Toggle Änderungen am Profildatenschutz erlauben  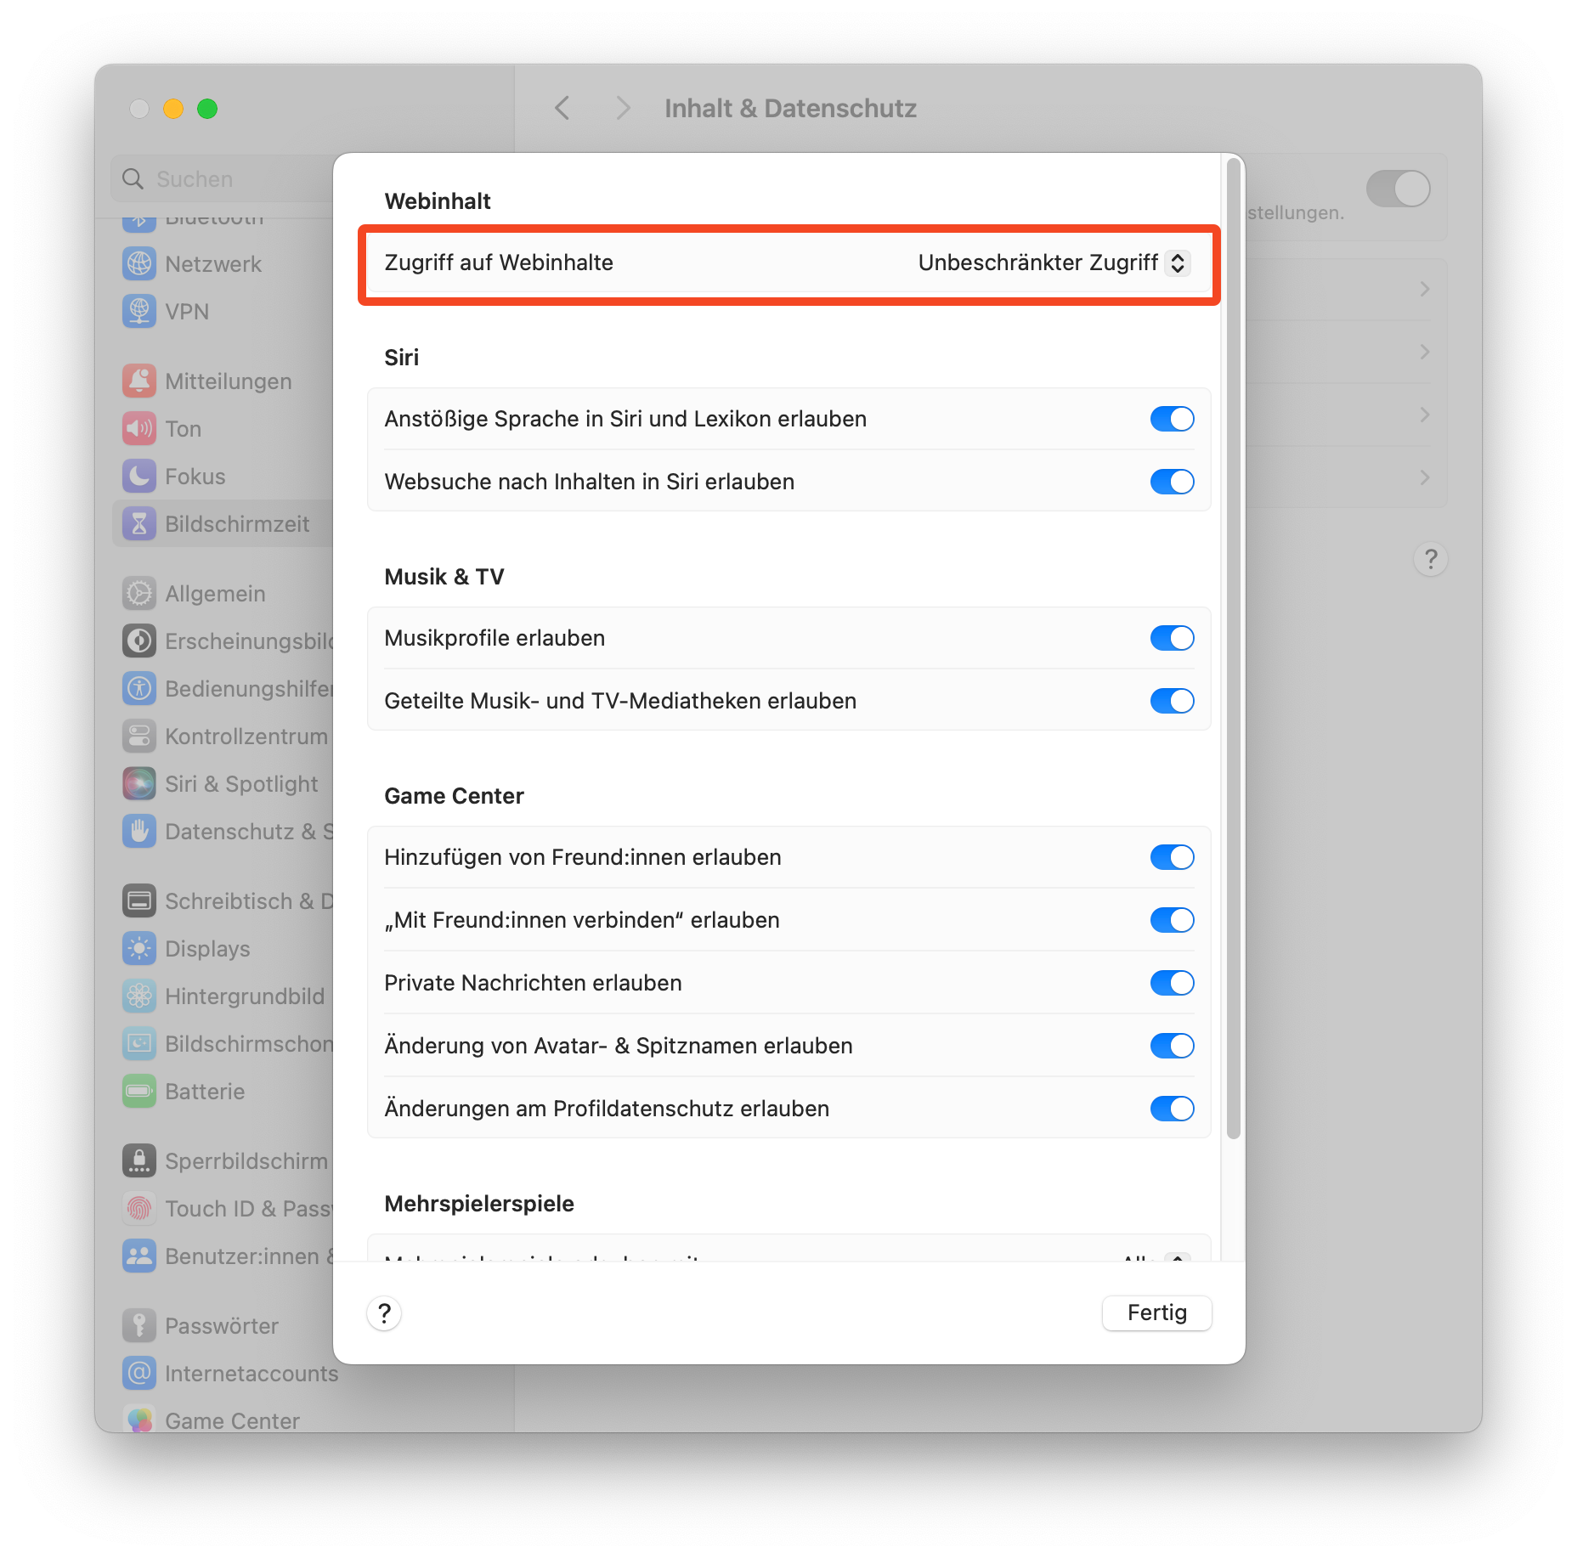click(x=1172, y=1109)
